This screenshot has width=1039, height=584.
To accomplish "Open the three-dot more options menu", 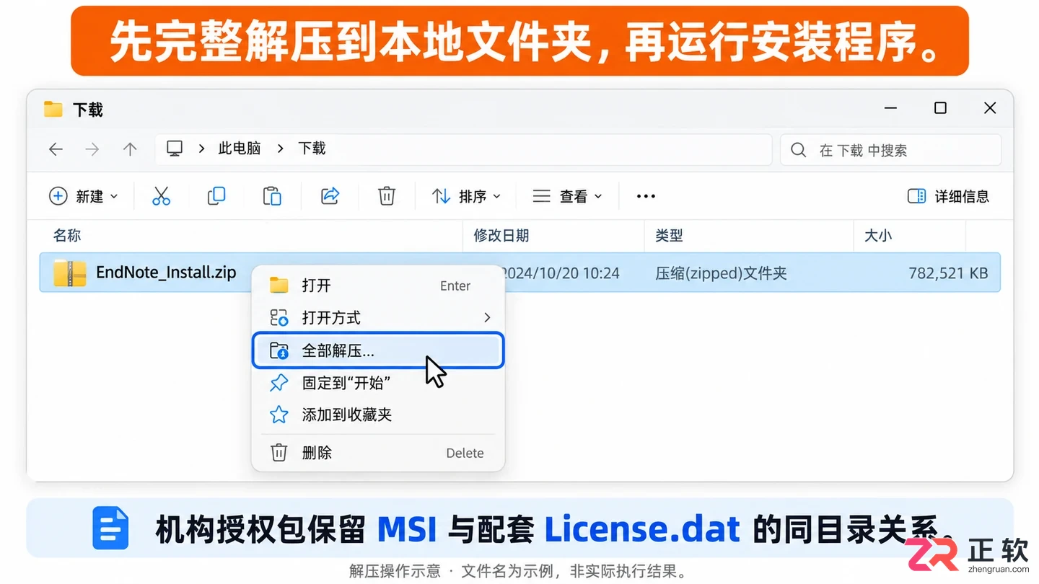I will click(x=646, y=196).
